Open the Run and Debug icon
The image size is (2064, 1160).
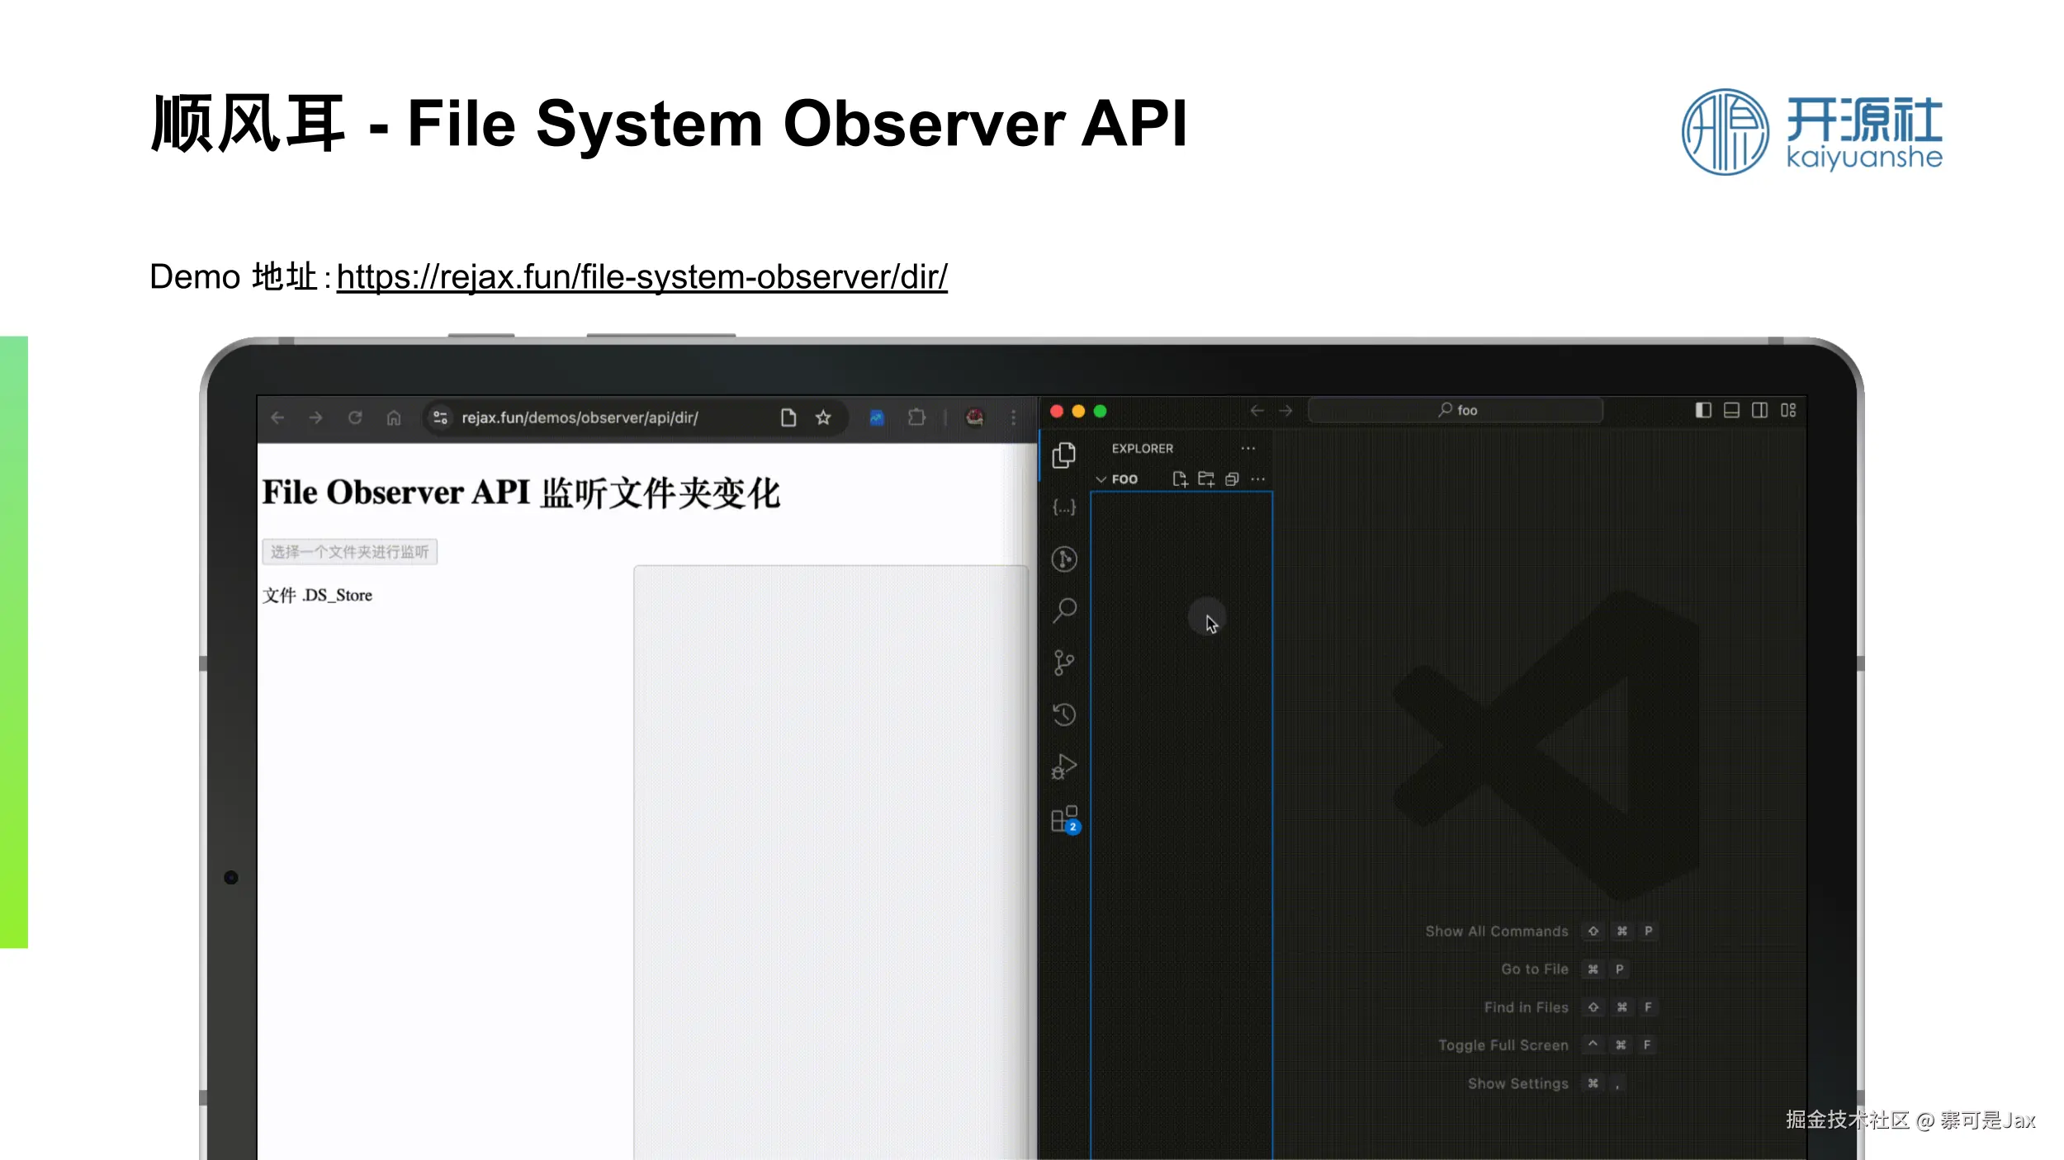pyautogui.click(x=1063, y=766)
